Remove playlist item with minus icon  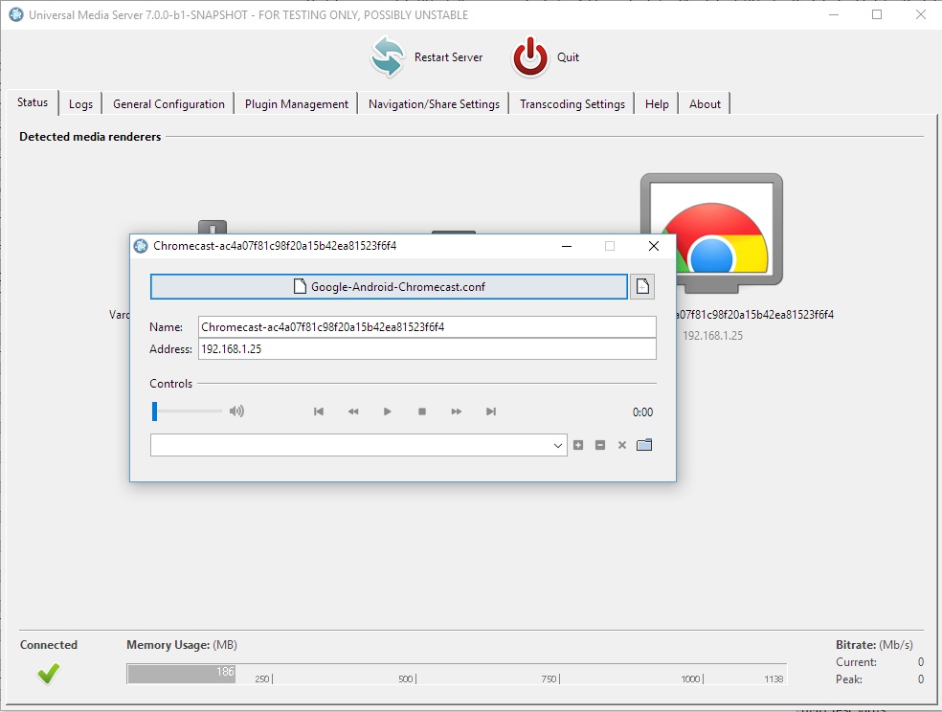[x=599, y=445]
